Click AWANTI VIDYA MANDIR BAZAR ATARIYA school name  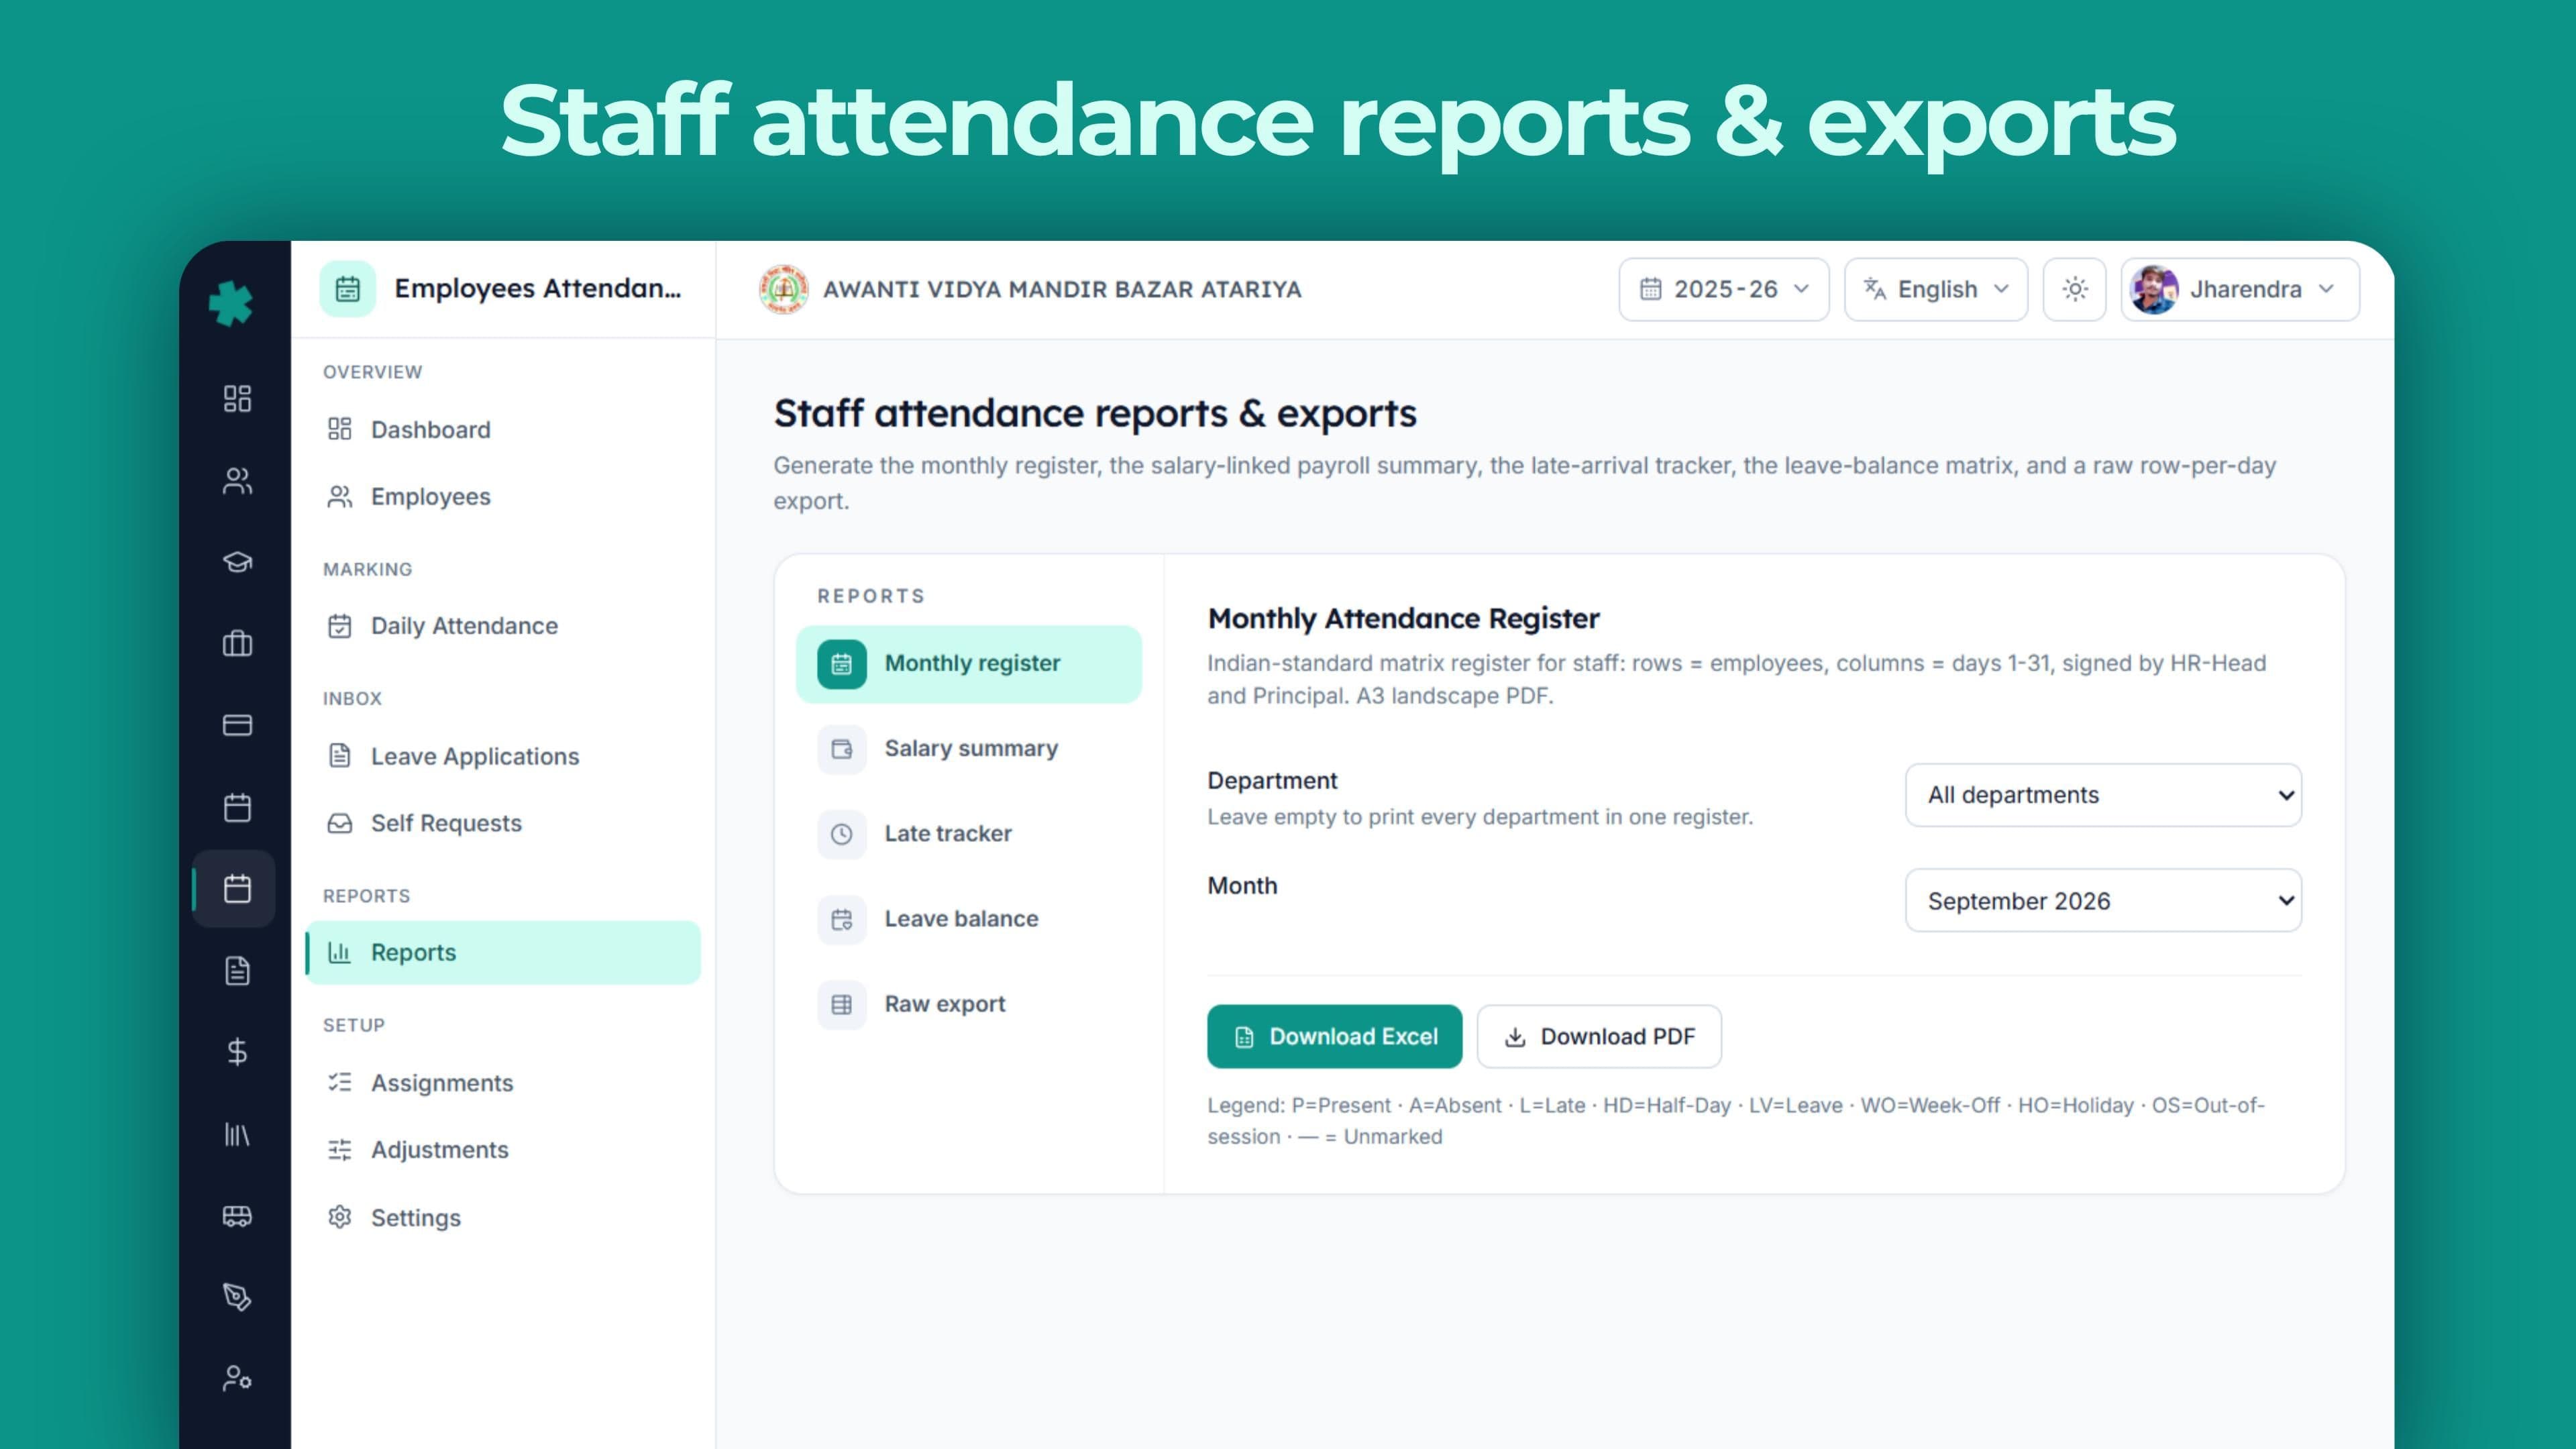click(x=1062, y=289)
